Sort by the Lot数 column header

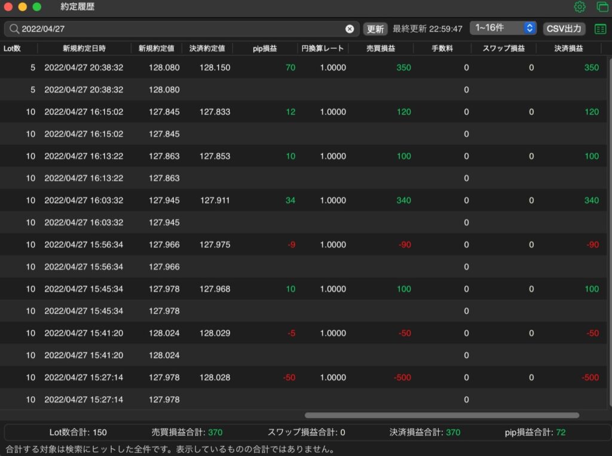[x=12, y=48]
